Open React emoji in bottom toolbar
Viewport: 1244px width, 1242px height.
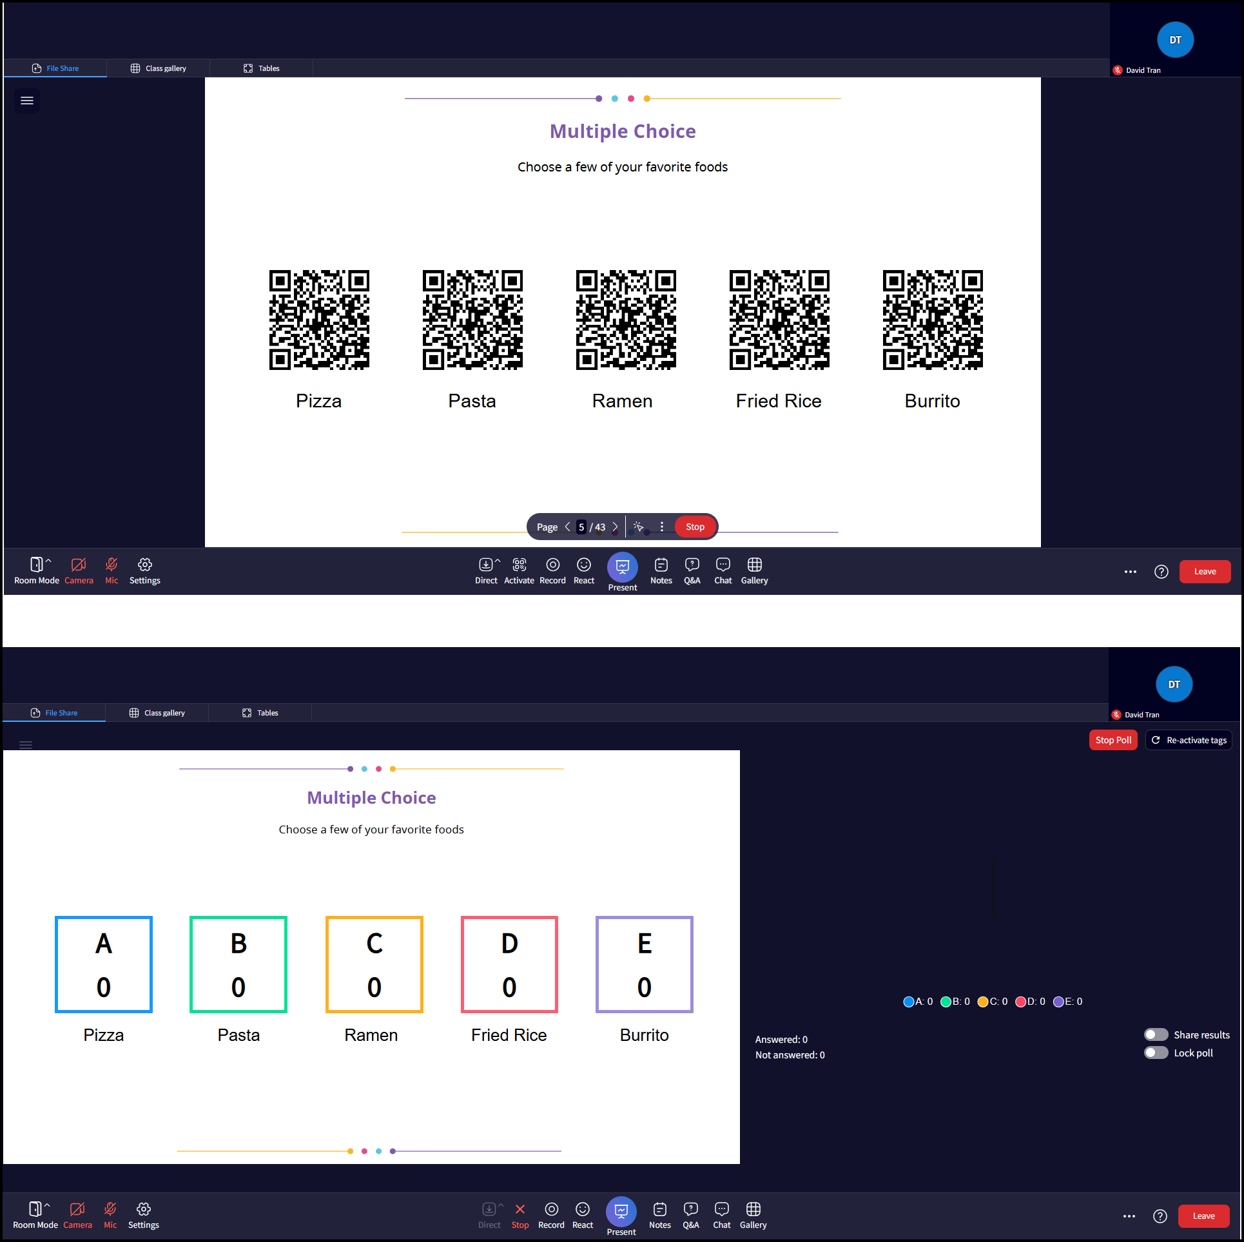coord(583,1216)
